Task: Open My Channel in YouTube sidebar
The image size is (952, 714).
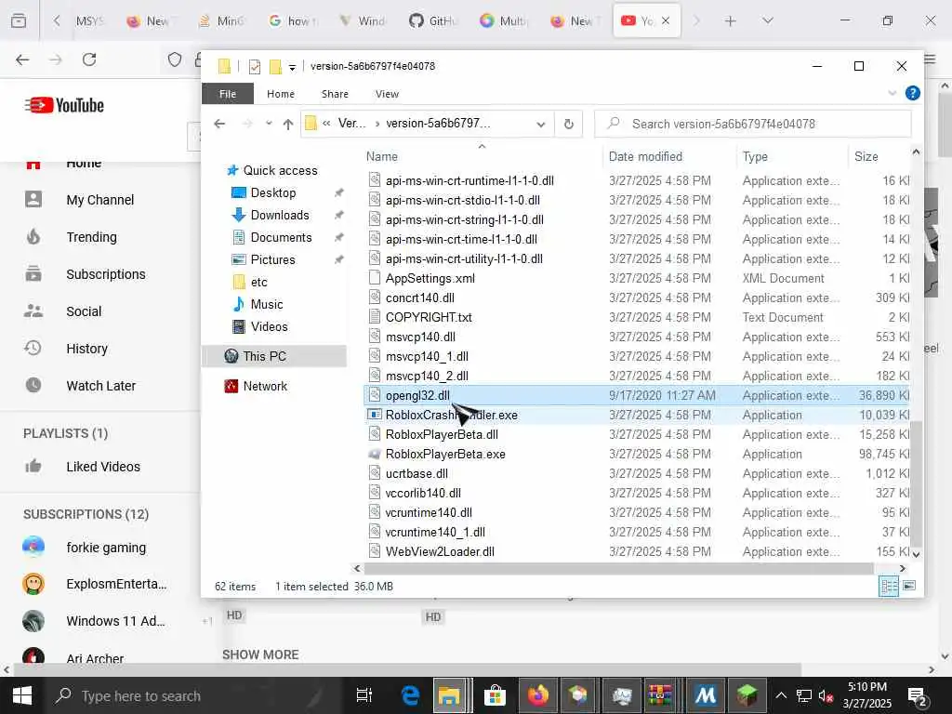Action: point(99,200)
